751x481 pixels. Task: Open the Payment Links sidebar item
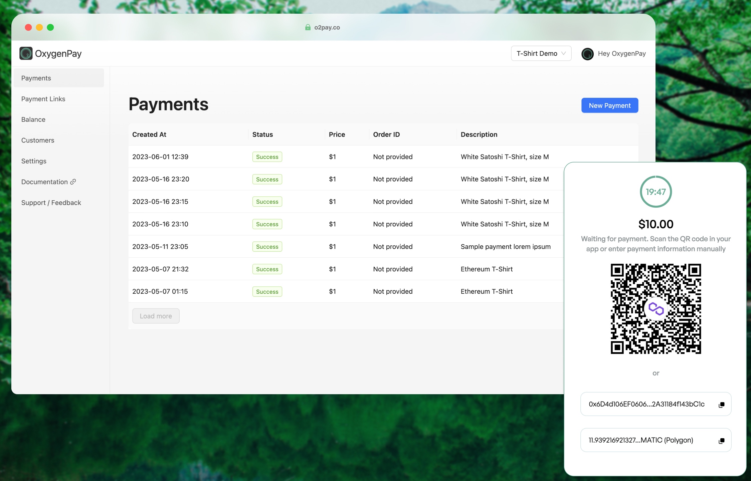click(x=43, y=99)
